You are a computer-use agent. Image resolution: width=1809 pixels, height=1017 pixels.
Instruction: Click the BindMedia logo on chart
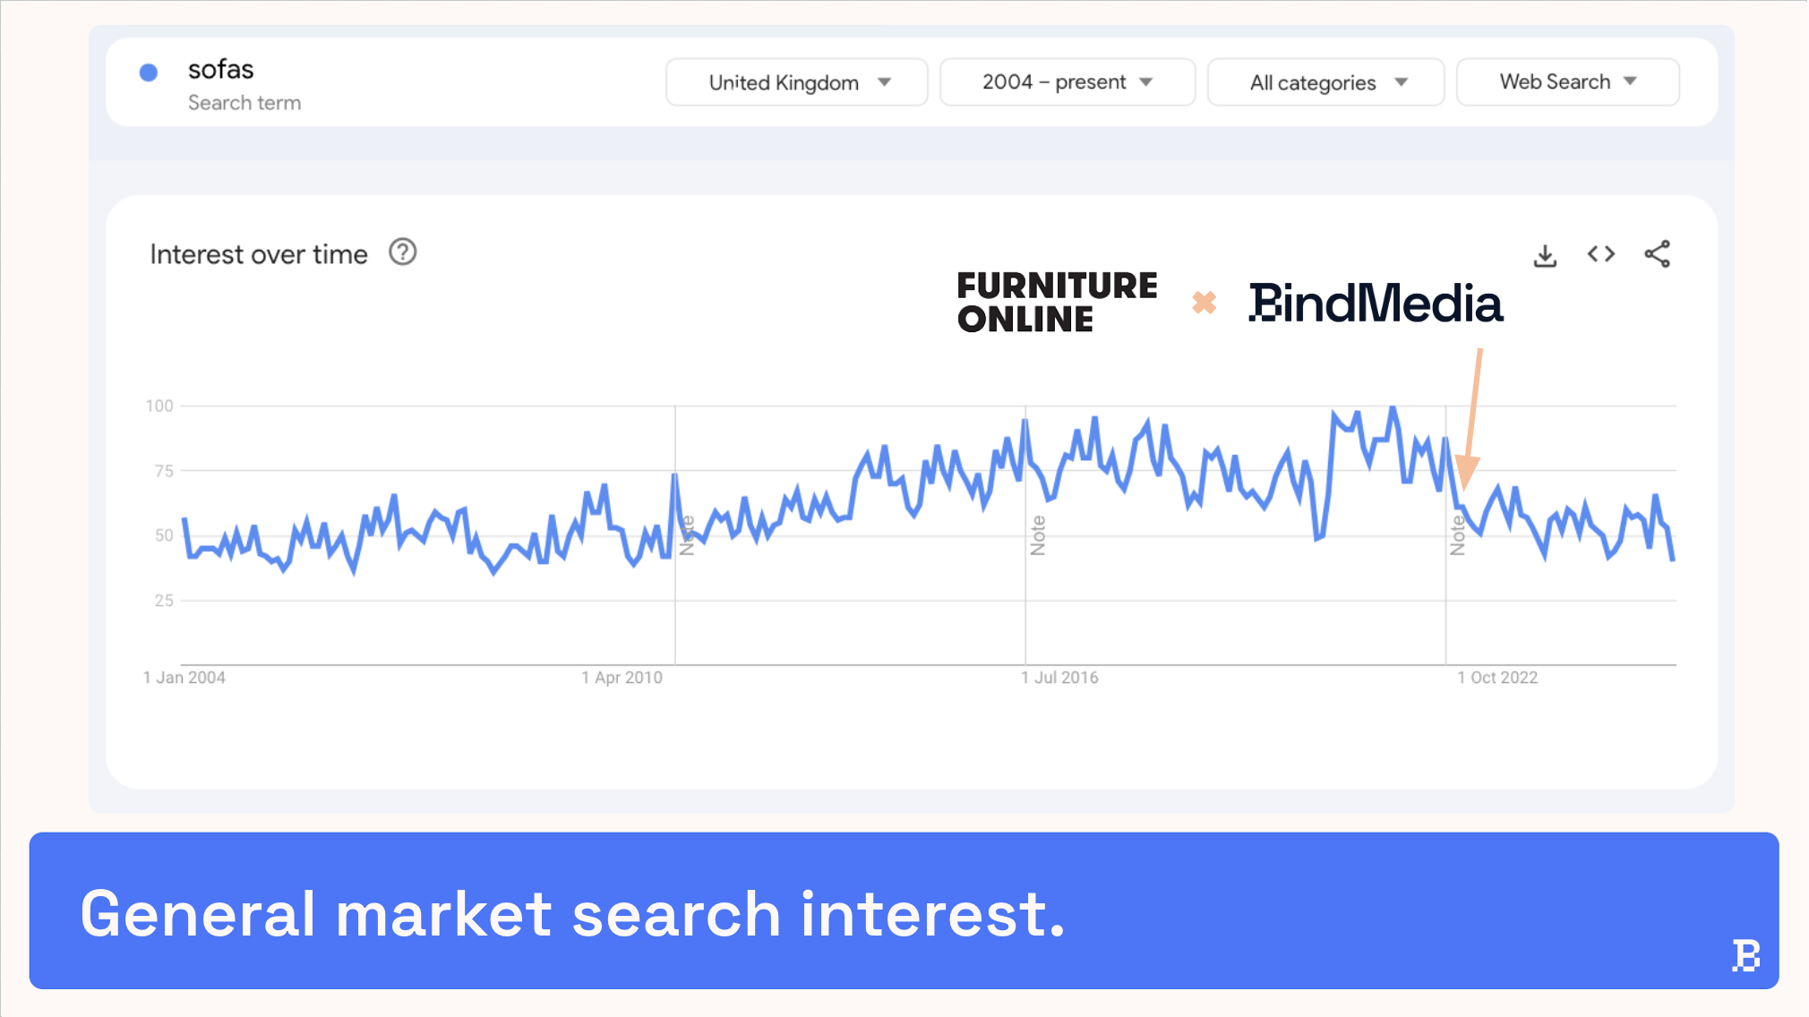(x=1376, y=303)
